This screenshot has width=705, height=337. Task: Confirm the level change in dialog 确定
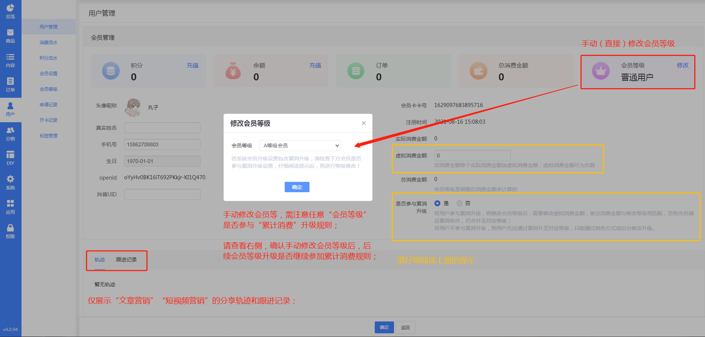297,187
